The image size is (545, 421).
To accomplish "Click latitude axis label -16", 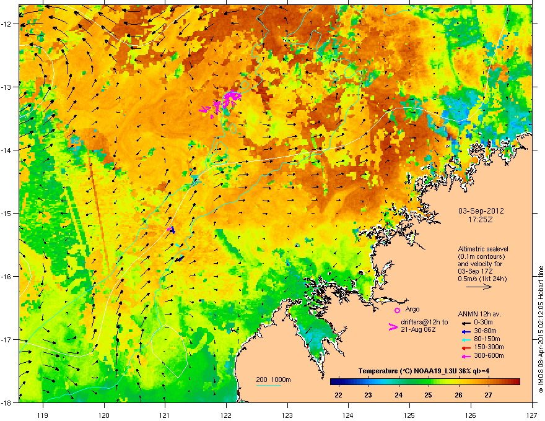I will 7,276.
